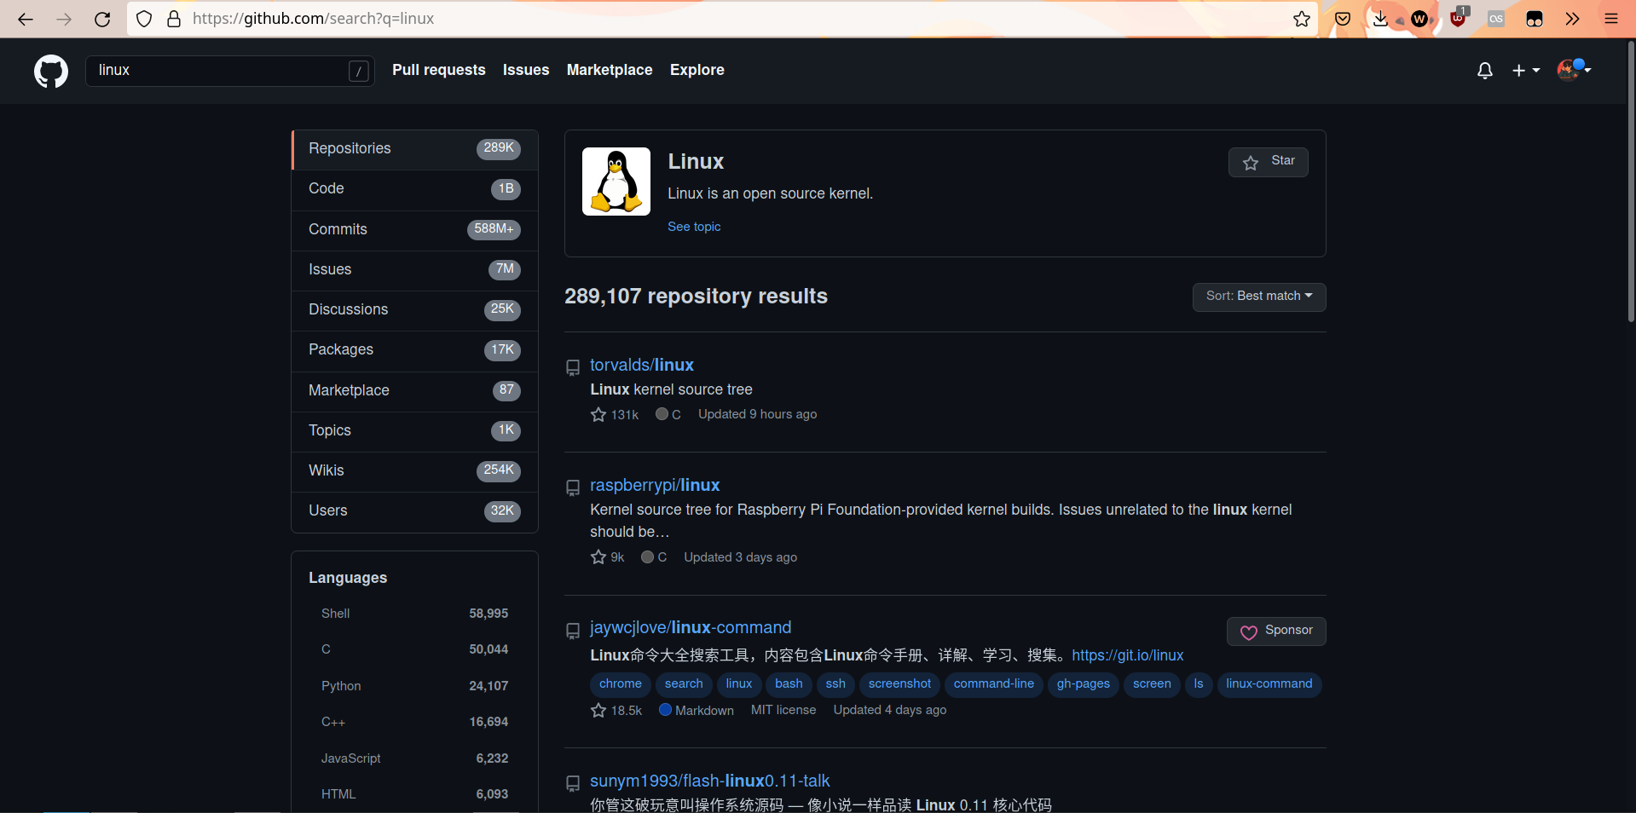Open the See topic link
The image size is (1636, 813).
[x=694, y=227]
